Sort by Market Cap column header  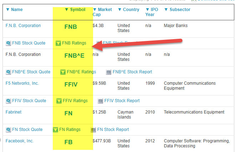pos(102,12)
